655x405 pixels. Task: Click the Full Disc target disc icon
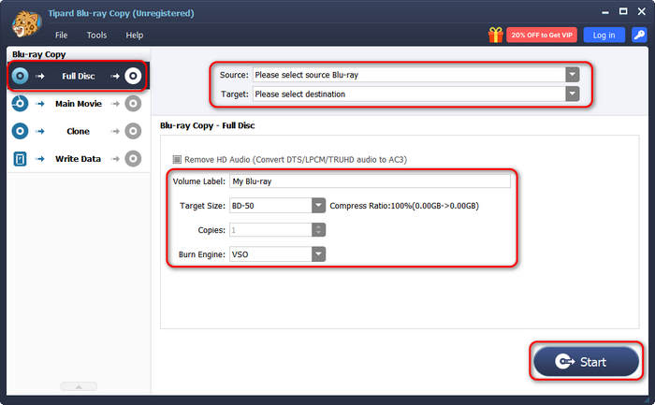[133, 76]
